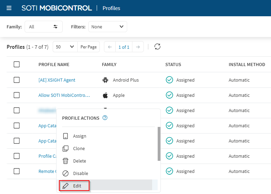Click the SOTI MobiControl logo

[56, 8]
